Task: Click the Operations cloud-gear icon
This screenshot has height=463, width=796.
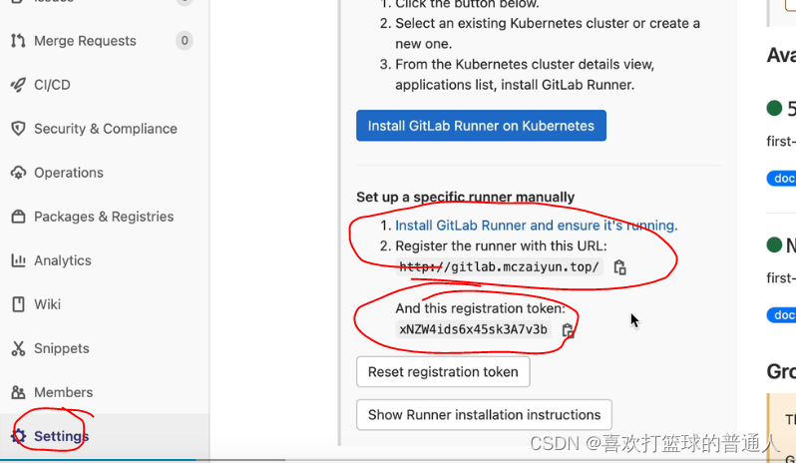Action: [18, 173]
